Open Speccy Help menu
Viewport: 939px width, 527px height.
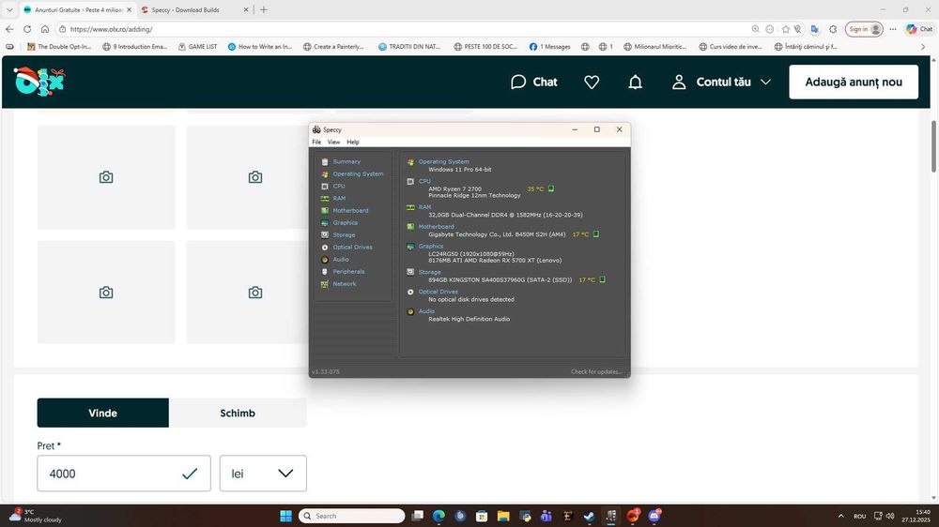(x=353, y=142)
